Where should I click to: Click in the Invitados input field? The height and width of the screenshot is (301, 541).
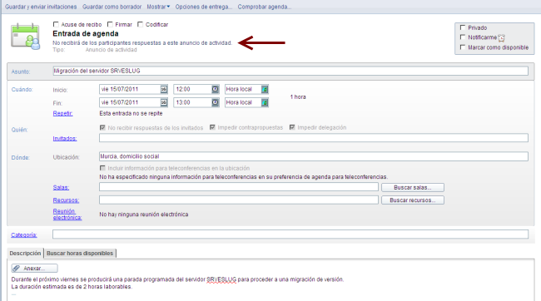314,138
